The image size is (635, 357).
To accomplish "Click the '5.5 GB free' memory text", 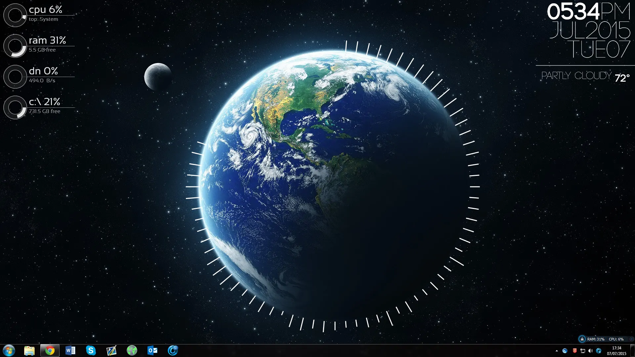I will click(x=42, y=50).
